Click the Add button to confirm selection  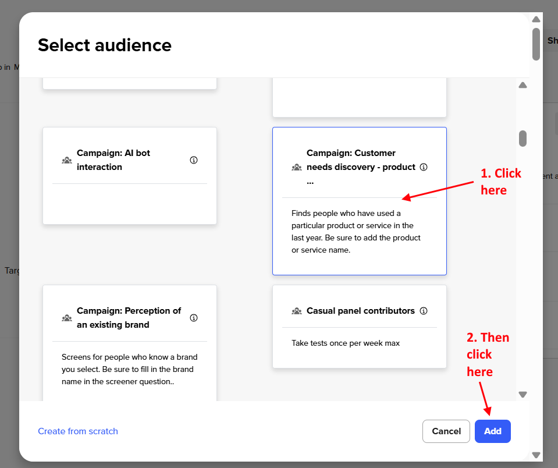[x=492, y=431]
